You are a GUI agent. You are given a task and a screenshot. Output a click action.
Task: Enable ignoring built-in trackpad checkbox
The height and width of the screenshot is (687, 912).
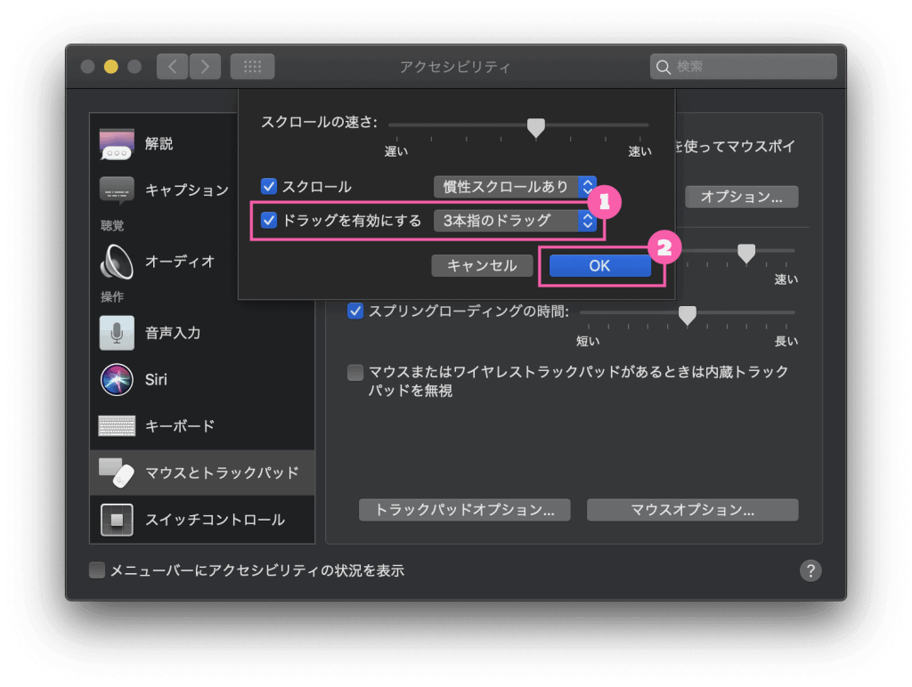[354, 372]
